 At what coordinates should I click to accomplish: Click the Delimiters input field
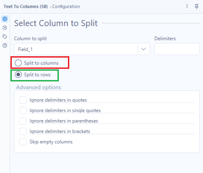(177, 49)
